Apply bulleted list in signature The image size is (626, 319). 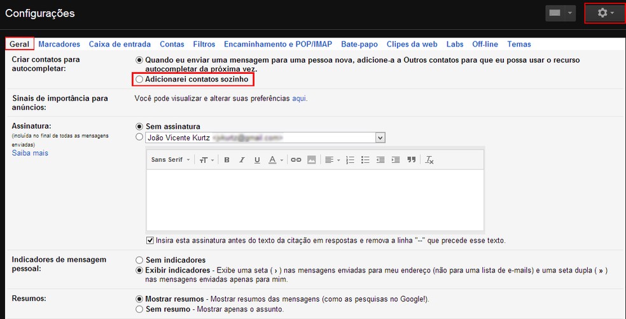click(x=365, y=160)
